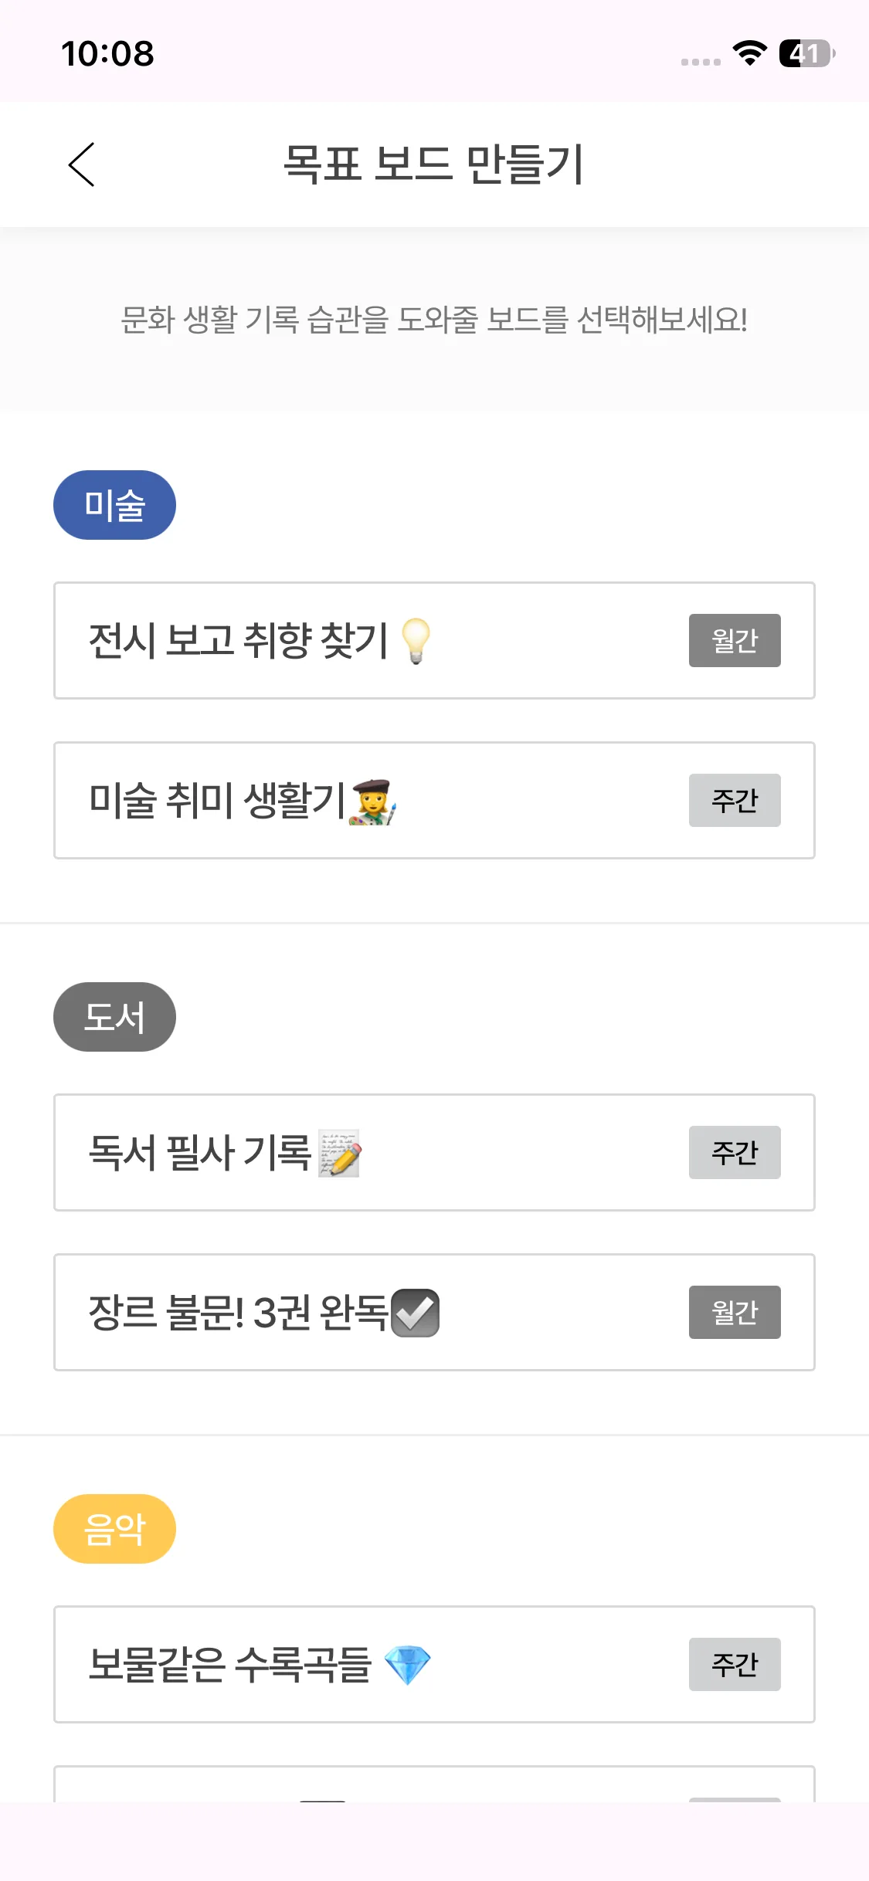Tap 주간 badge on 미술 취미 생활기
Screen dimensions: 869x1881
735,801
